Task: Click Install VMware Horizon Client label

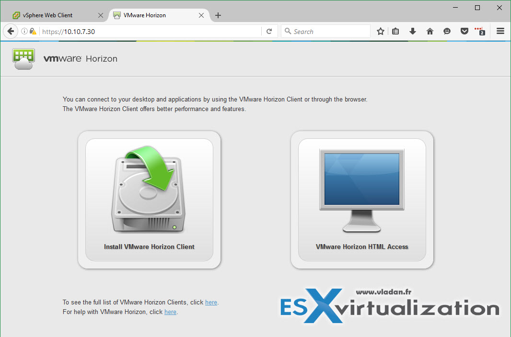Action: 149,247
